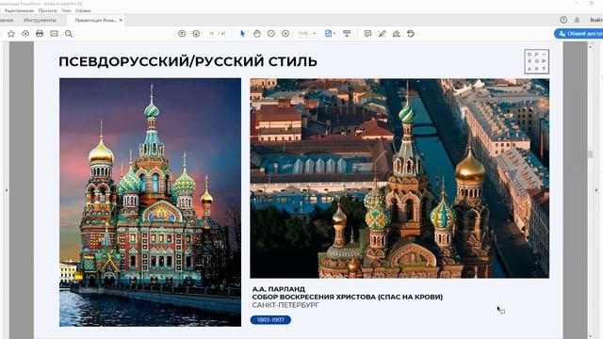Open the fit page options icon
The height and width of the screenshot is (339, 603).
point(328,34)
